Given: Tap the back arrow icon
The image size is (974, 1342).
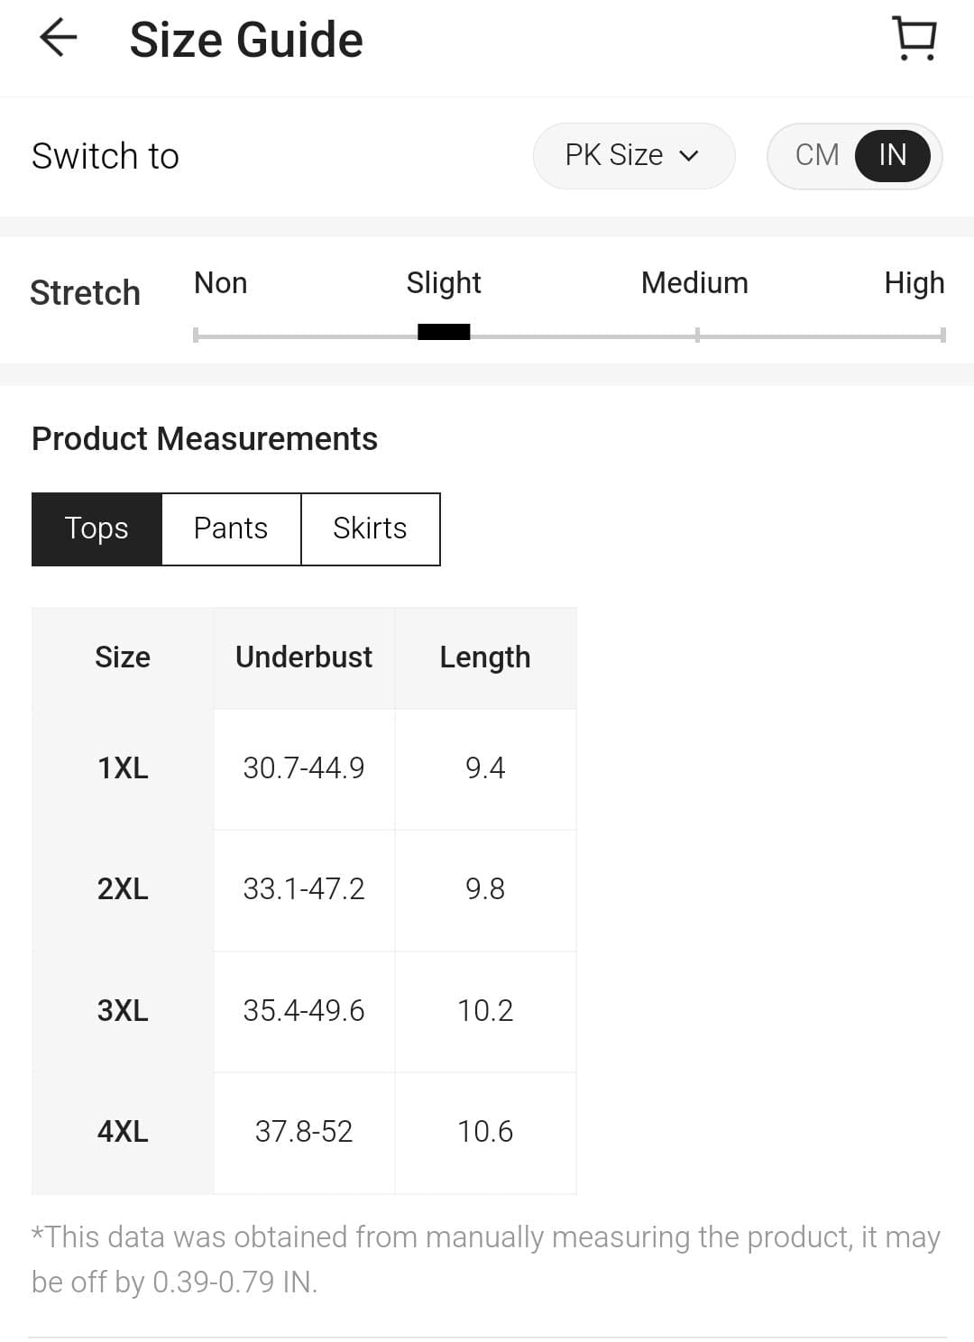Looking at the screenshot, I should (59, 39).
